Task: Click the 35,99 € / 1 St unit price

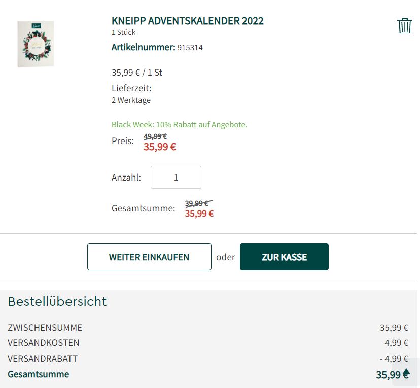Action: pos(137,73)
